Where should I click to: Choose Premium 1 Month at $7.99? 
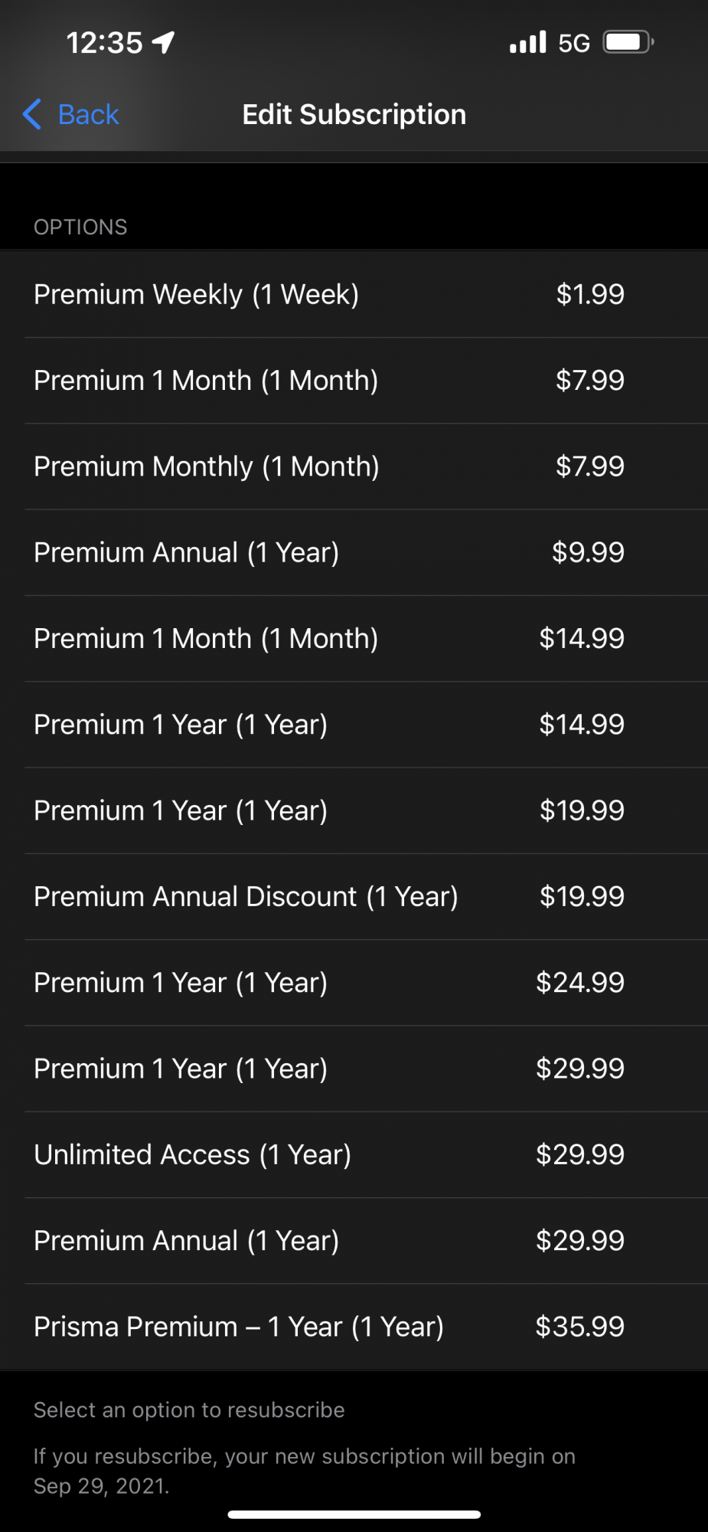[354, 381]
